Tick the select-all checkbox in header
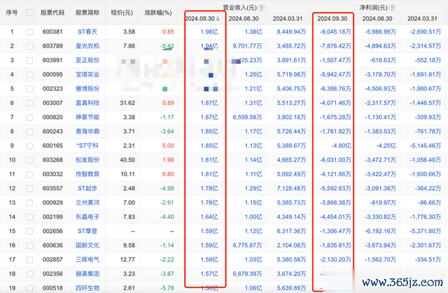 click(29, 13)
